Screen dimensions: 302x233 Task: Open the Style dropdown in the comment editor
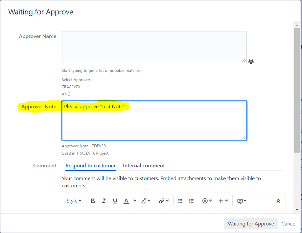coord(74,201)
